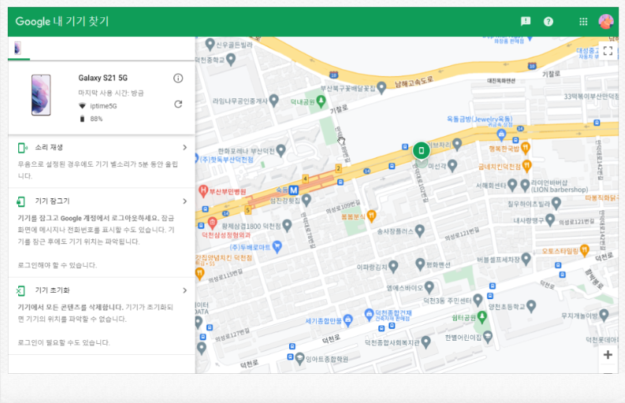
Task: Expand the 기기 잠그기 chevron arrow
Action: click(x=184, y=201)
